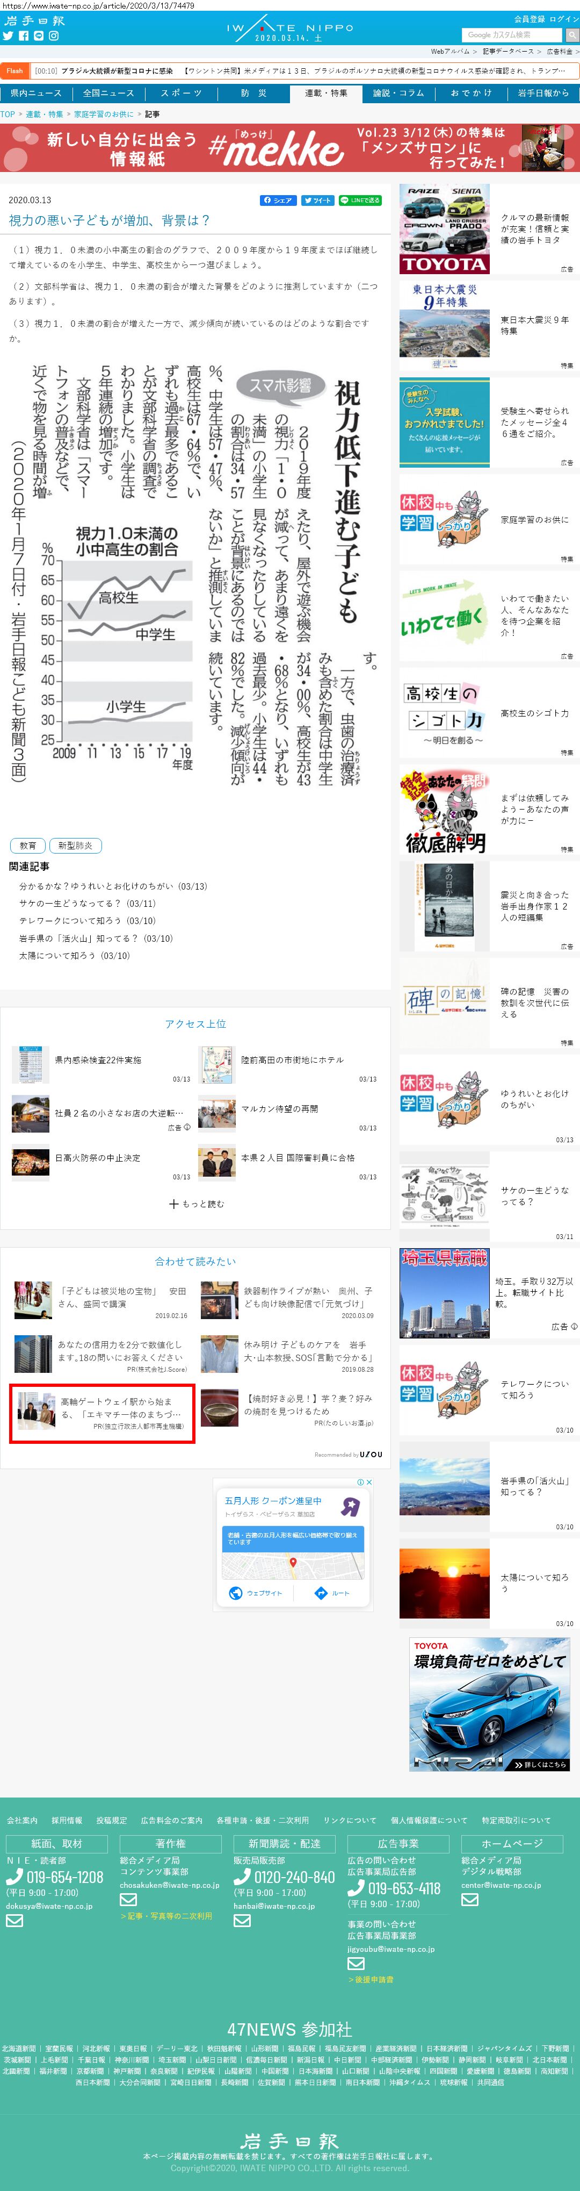Expand the access ranking with もっと読む

click(196, 1204)
